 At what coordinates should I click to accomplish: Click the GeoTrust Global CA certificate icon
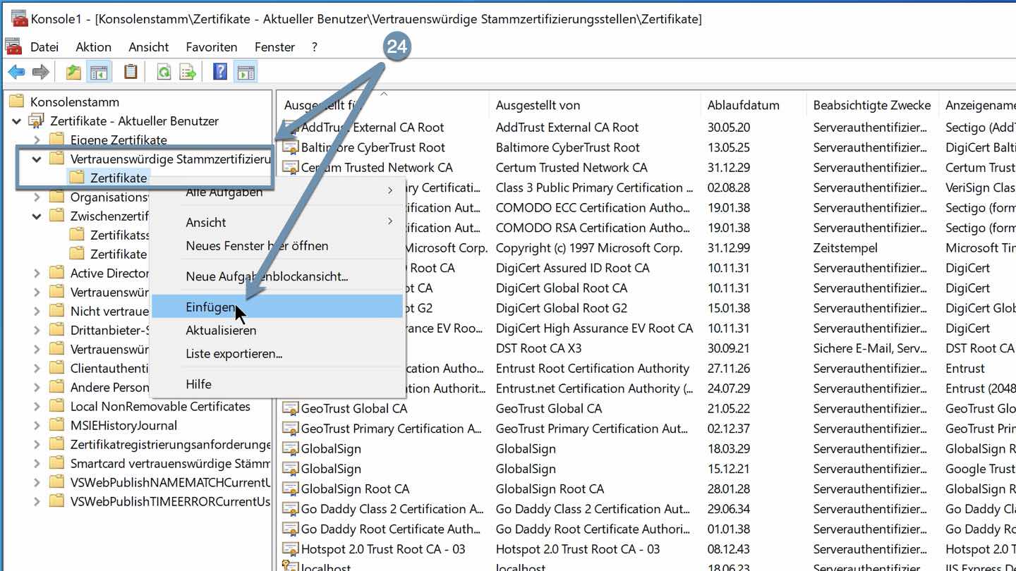pos(290,408)
